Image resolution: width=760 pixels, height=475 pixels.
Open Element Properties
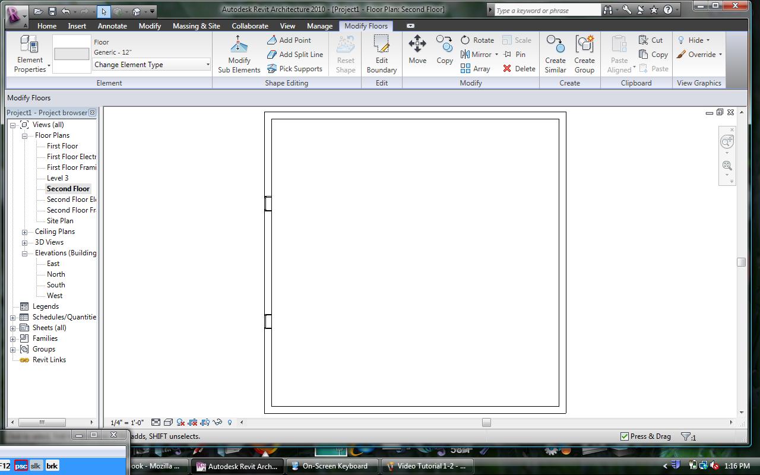point(30,54)
